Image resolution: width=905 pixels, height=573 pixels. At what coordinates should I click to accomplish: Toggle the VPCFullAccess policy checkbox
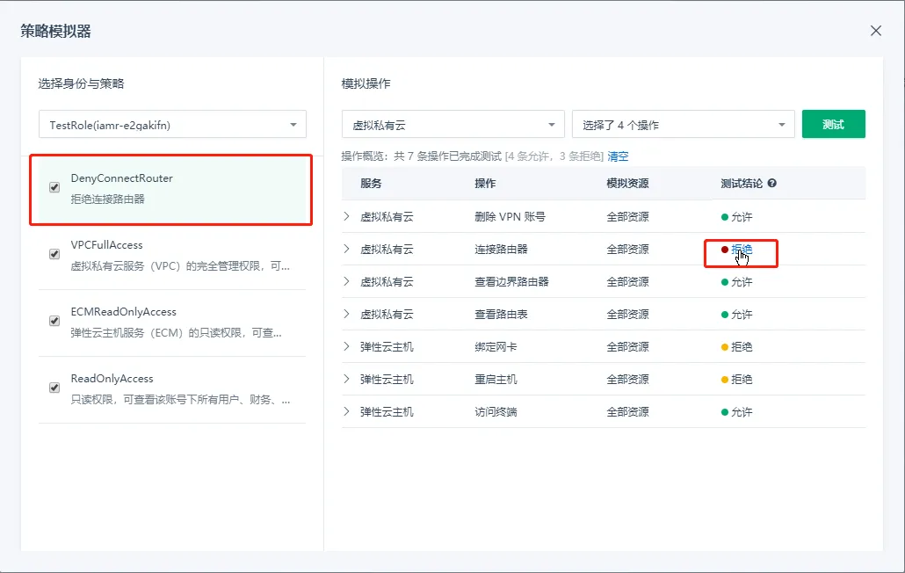click(x=54, y=254)
